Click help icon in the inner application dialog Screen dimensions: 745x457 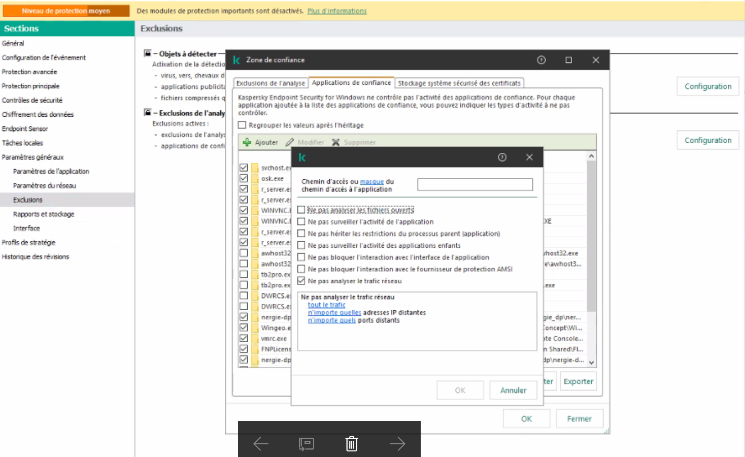502,157
